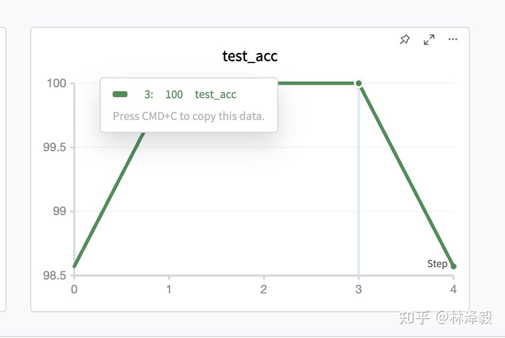Click the x-axis tick label 3

(358, 289)
